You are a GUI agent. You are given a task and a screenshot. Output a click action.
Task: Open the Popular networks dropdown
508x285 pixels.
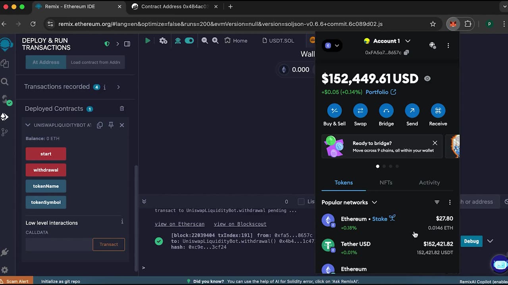[x=349, y=202]
